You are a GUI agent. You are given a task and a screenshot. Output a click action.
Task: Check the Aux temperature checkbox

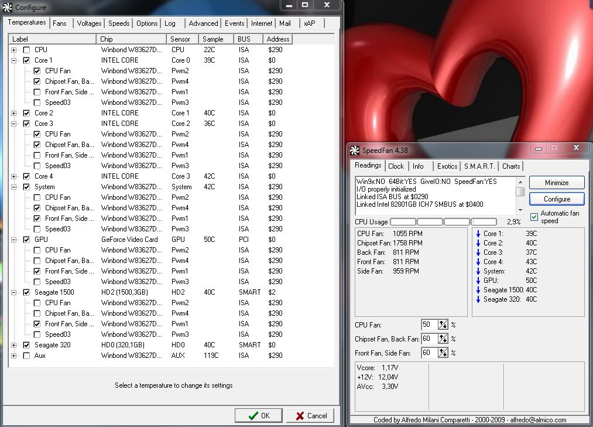(26, 356)
